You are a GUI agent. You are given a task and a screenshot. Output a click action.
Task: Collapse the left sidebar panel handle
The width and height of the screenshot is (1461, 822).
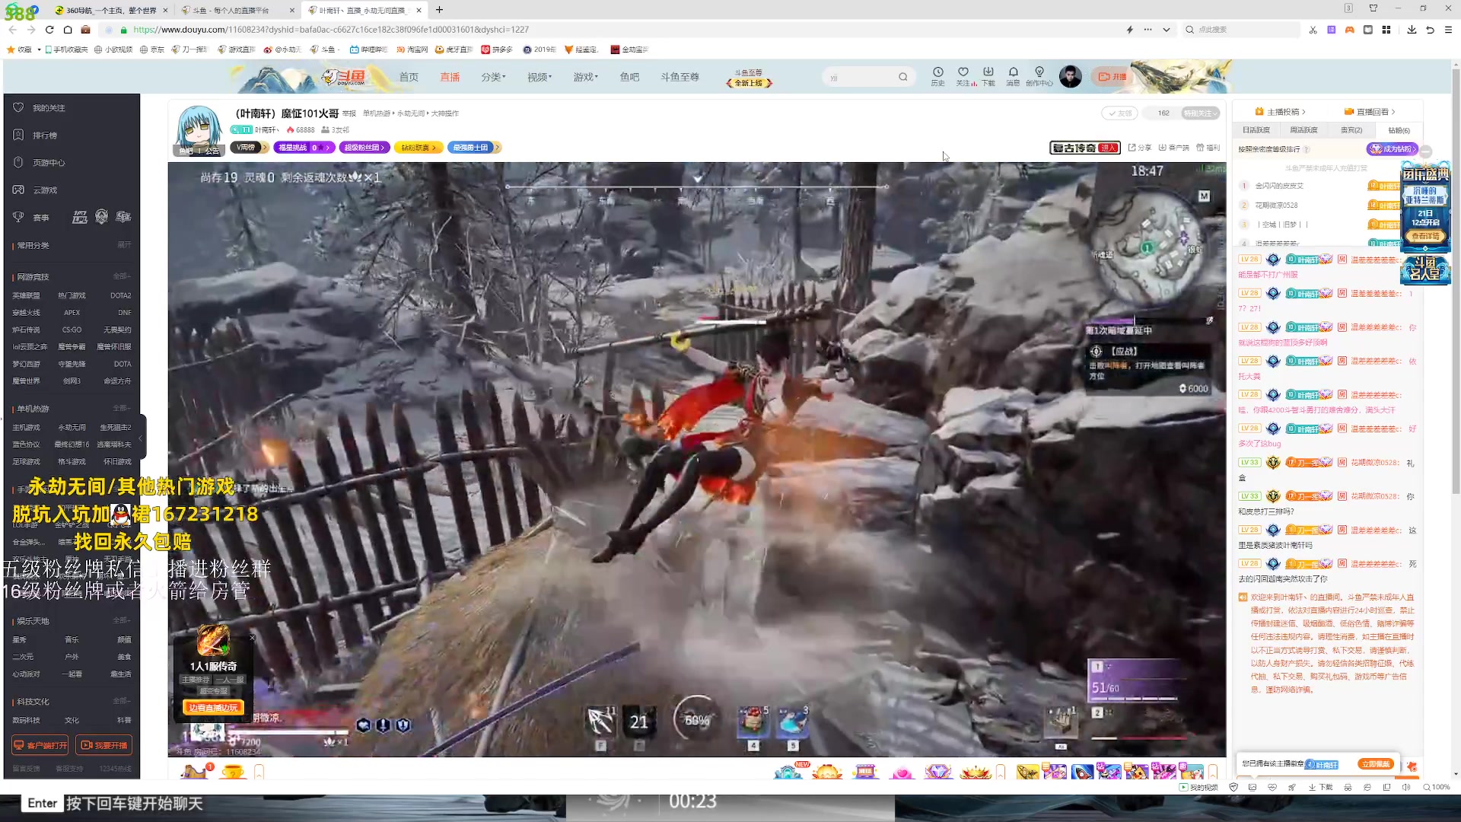[x=141, y=438]
